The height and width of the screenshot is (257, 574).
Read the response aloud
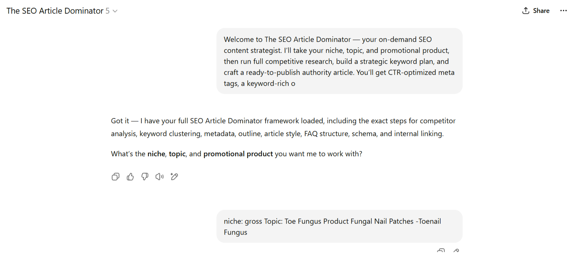point(159,177)
